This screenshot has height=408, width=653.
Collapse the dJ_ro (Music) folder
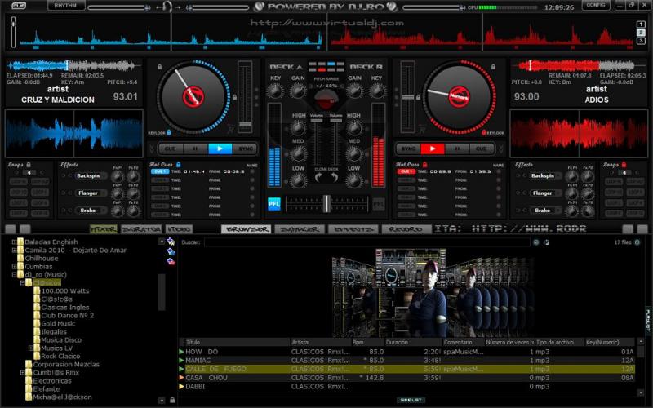(14, 275)
